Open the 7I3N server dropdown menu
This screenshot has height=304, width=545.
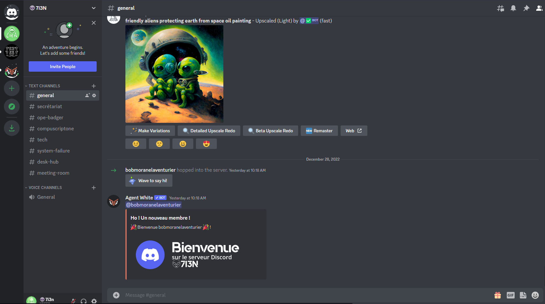(94, 8)
